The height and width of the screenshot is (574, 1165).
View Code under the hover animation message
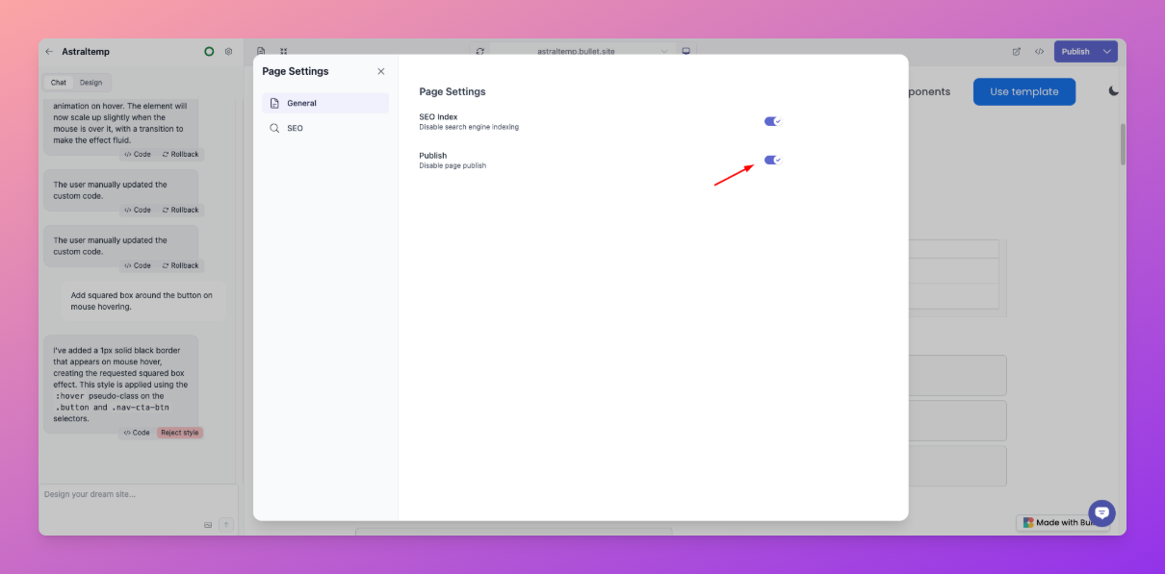pos(138,154)
